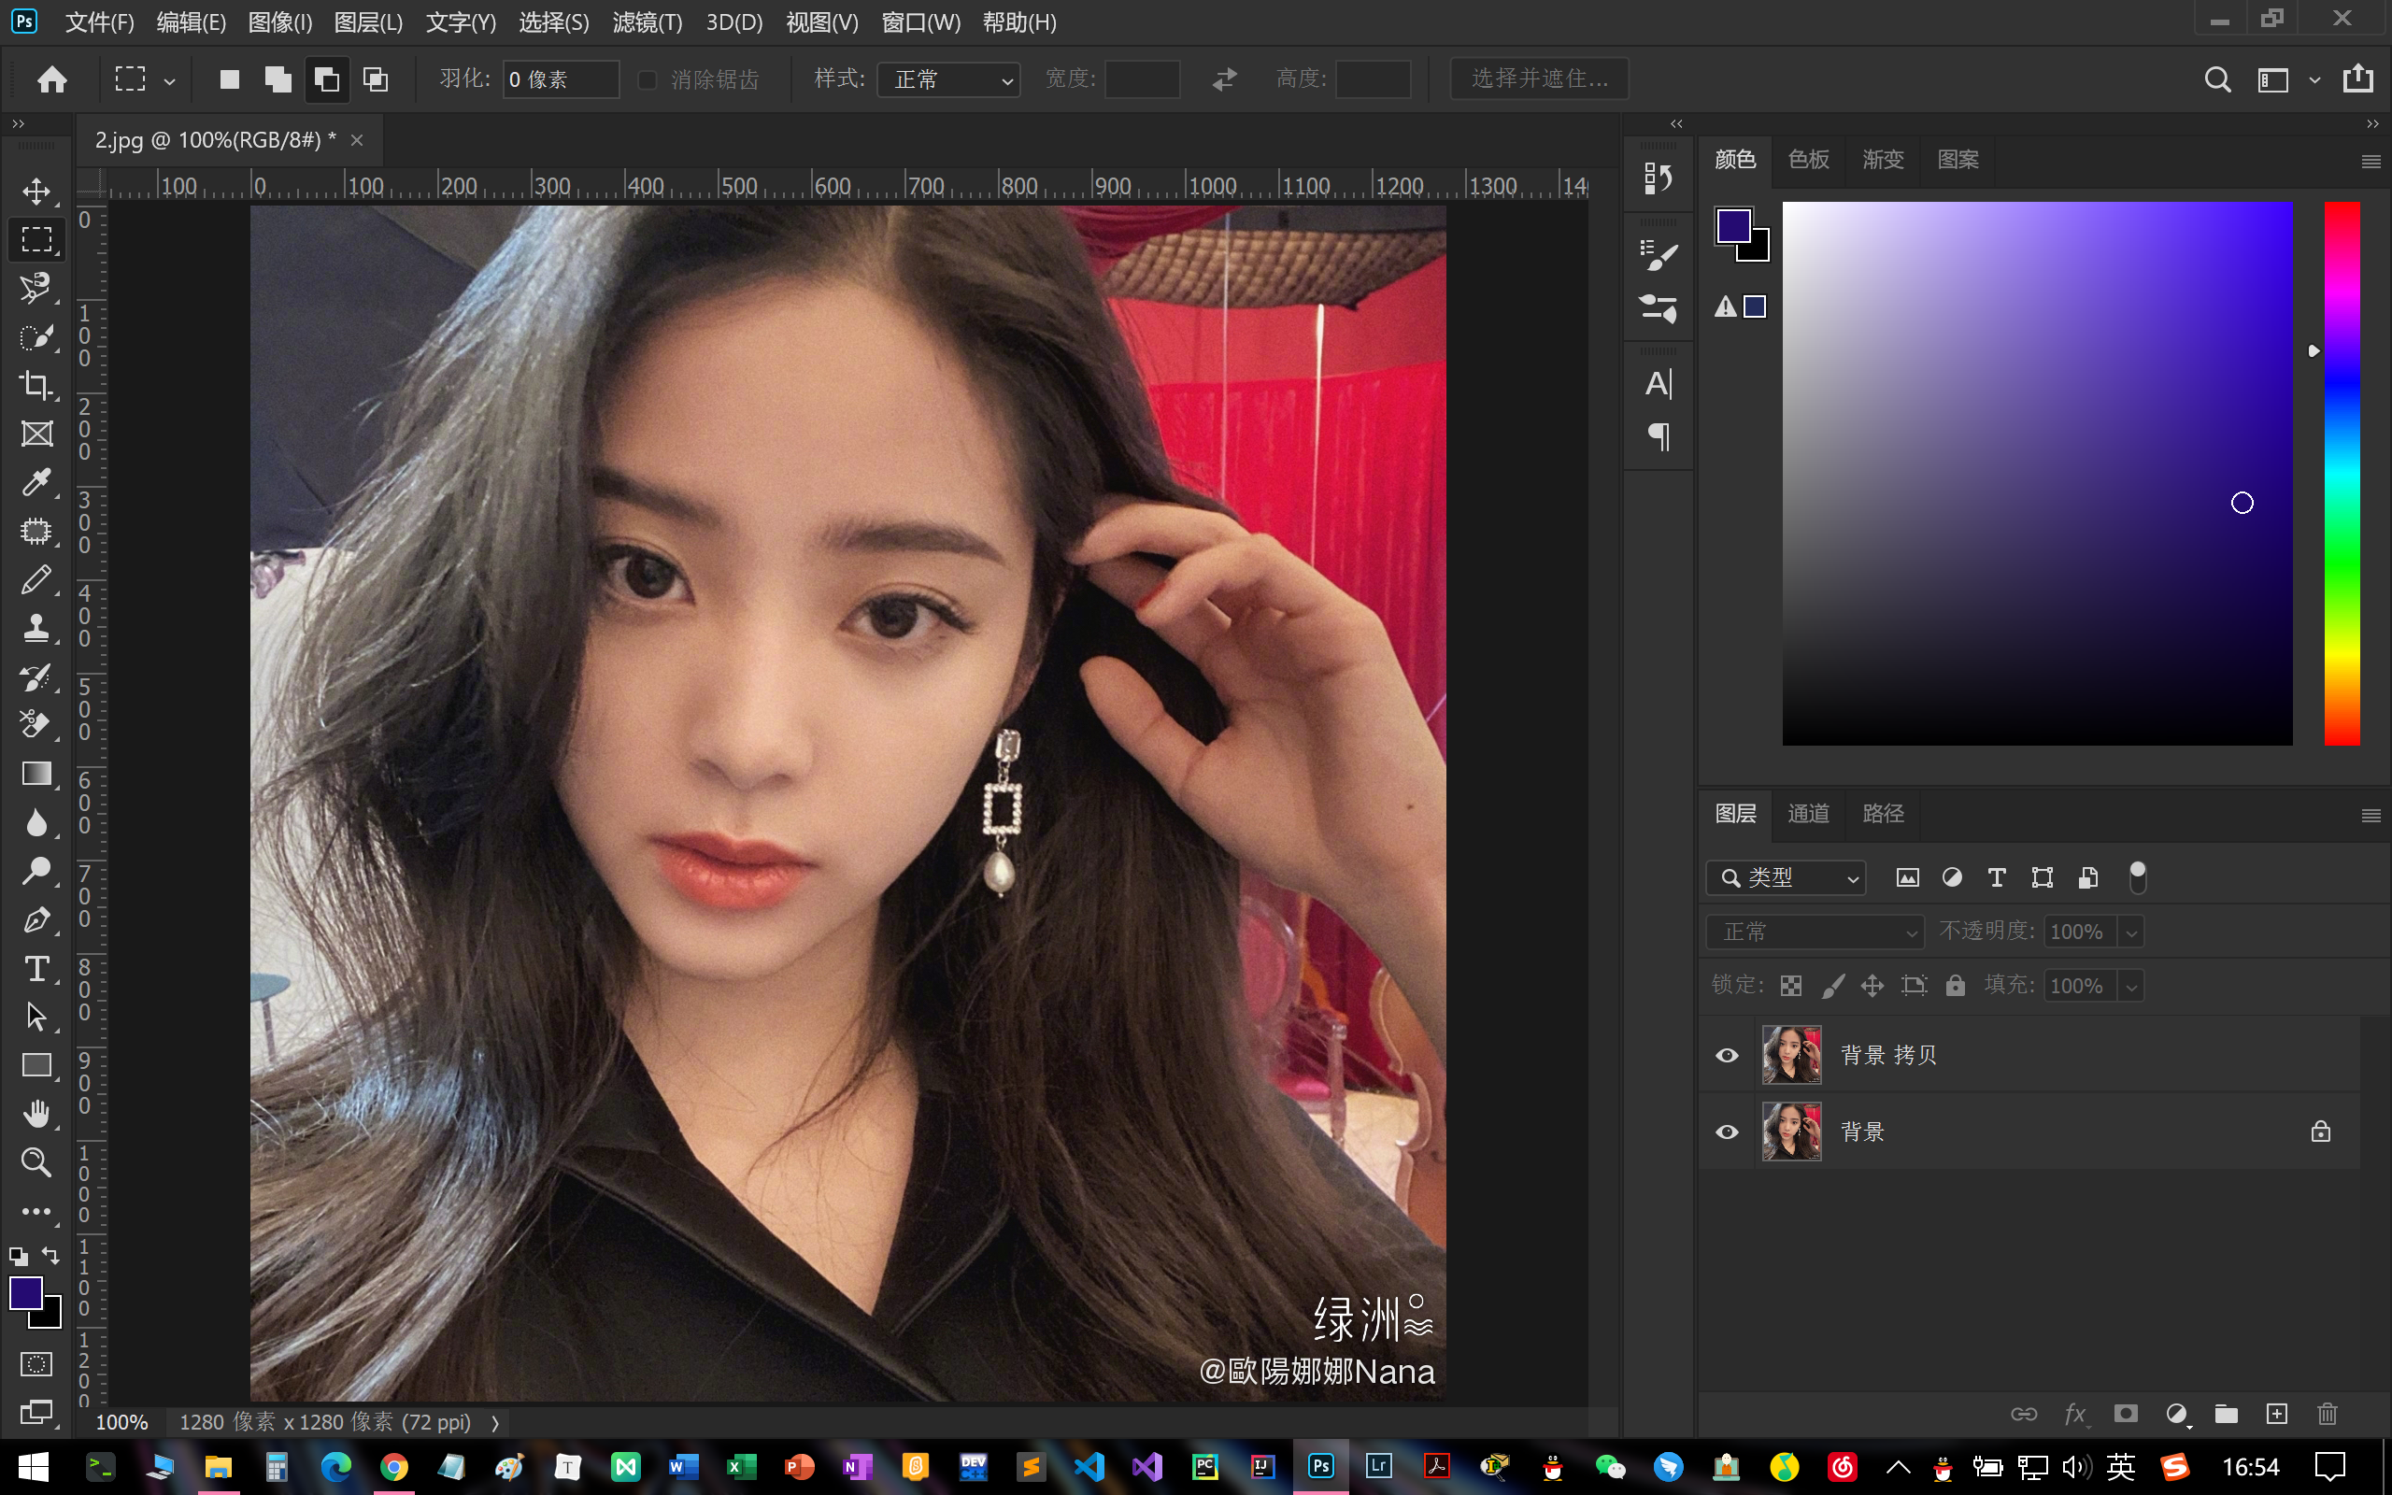Screen dimensions: 2392x1495
Task: Open the layer blend mode dropdown
Action: (x=1815, y=932)
